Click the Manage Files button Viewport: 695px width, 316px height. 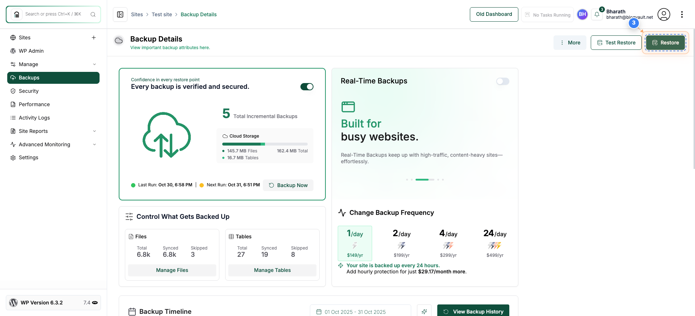pyautogui.click(x=172, y=270)
